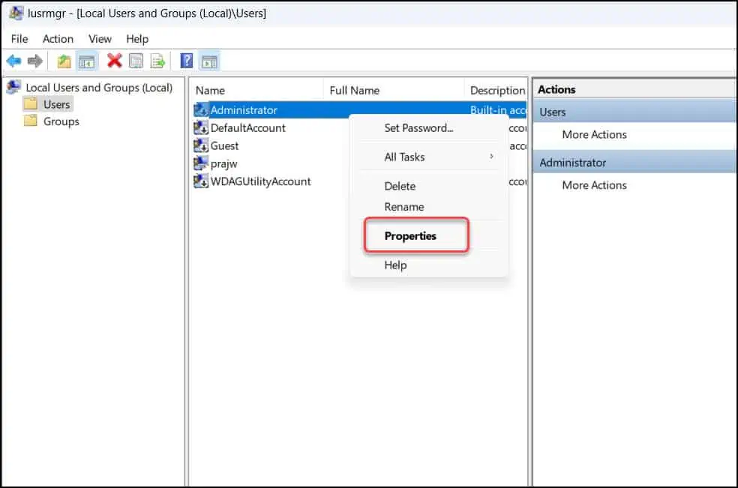Click the DefaultAccount user icon
This screenshot has width=738, height=488.
tap(201, 127)
